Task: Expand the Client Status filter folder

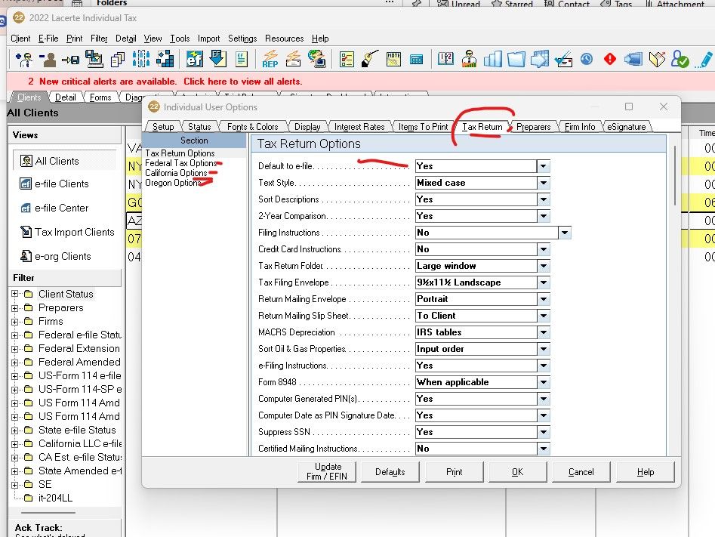Action: point(15,294)
